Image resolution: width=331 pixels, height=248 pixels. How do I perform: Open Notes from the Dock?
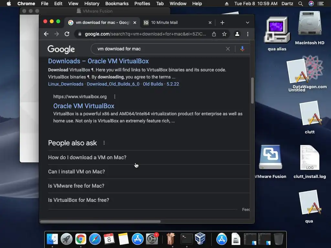[x=123, y=239]
